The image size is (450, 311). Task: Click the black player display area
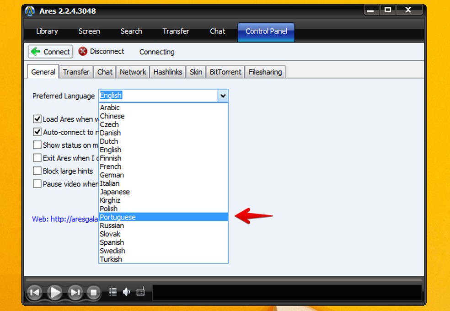click(287, 292)
